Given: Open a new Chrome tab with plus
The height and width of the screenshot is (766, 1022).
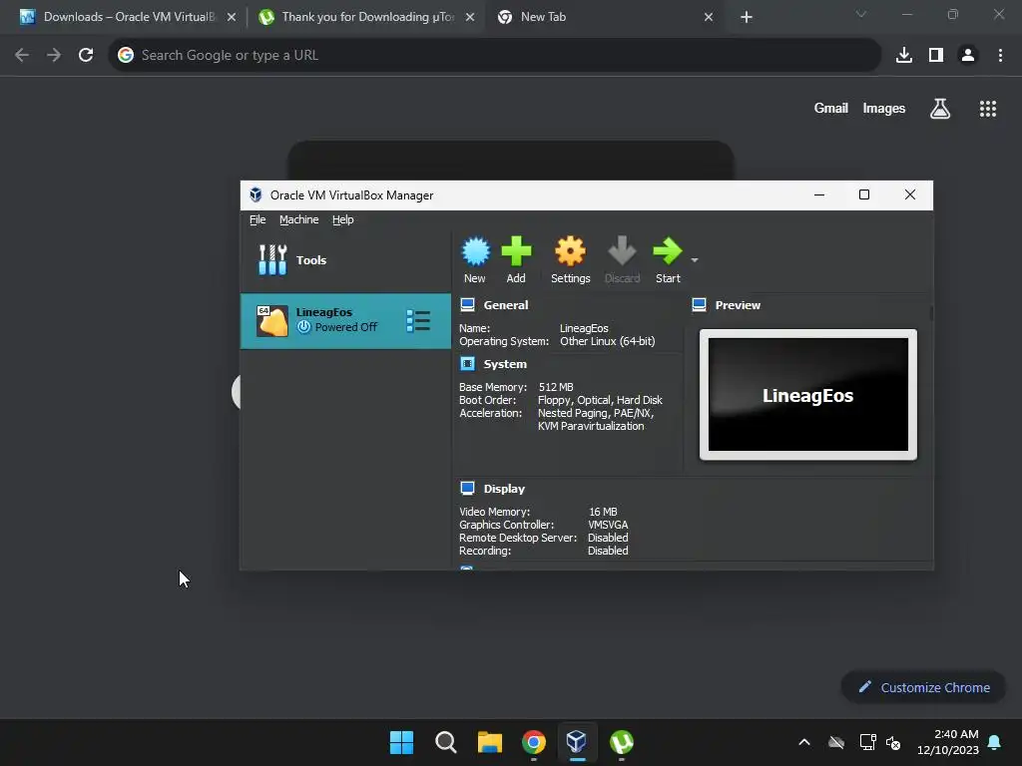Looking at the screenshot, I should tap(747, 18).
